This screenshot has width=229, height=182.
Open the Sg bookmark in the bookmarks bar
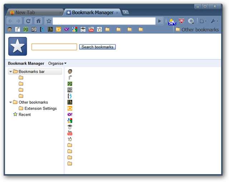(x=34, y=29)
